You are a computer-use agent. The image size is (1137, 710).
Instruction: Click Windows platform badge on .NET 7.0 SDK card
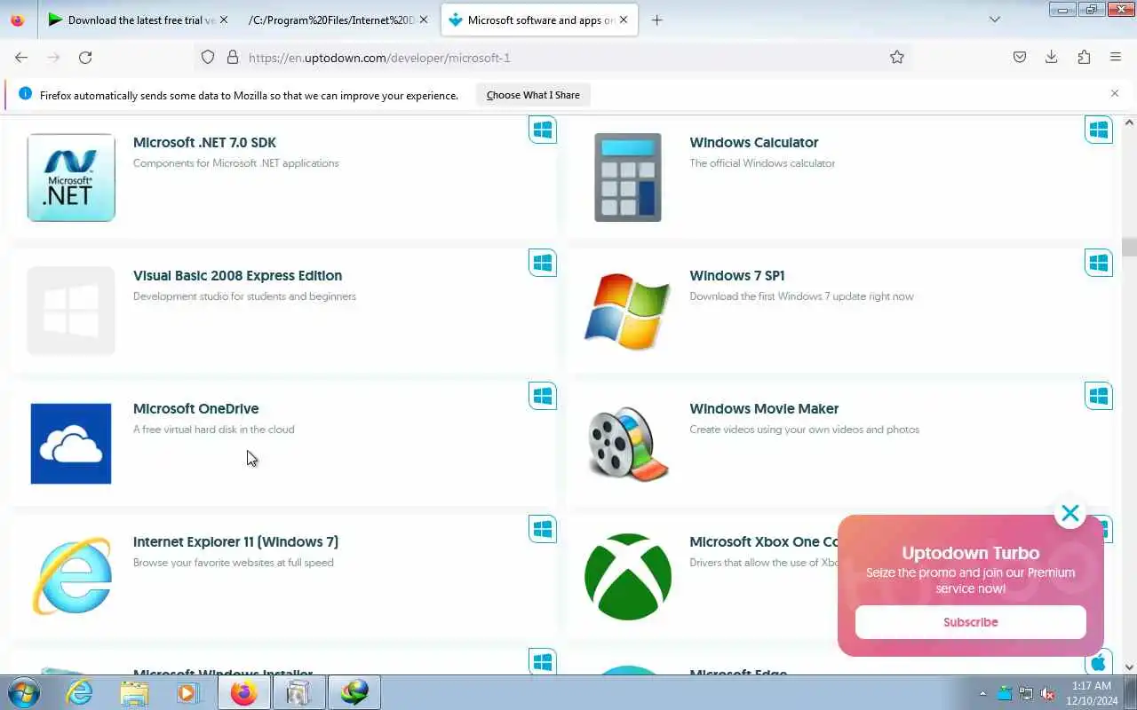(x=543, y=130)
